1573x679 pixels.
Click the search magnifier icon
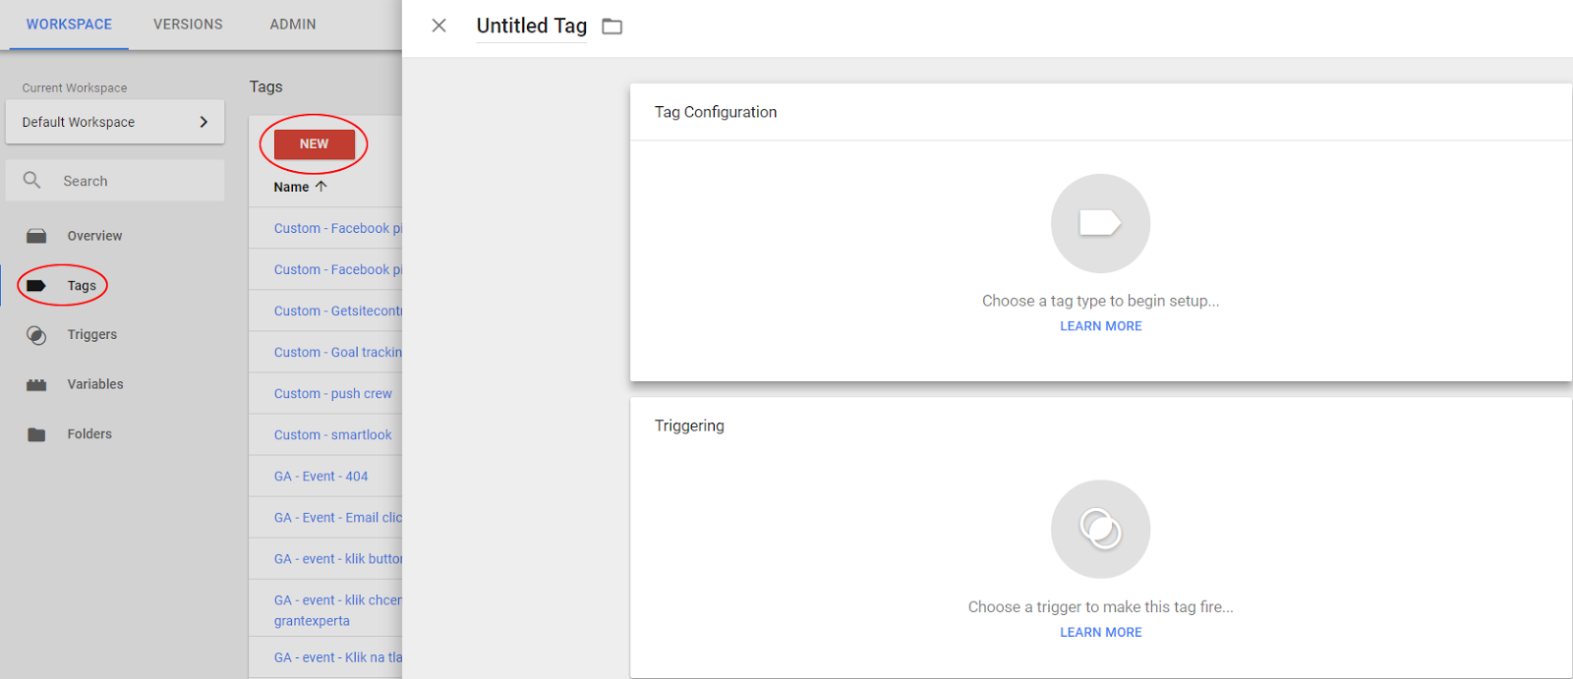[x=32, y=181]
